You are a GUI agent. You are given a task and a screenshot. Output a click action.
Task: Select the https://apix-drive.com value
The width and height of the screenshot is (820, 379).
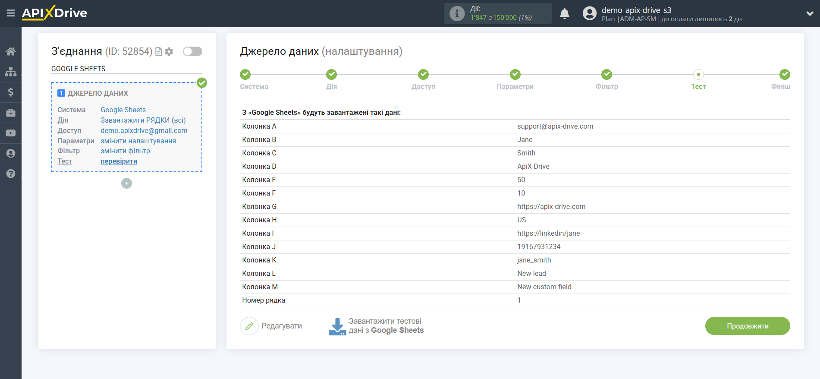pyautogui.click(x=551, y=206)
